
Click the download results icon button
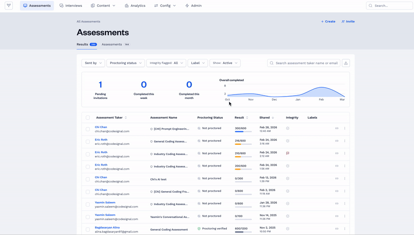pos(346,63)
